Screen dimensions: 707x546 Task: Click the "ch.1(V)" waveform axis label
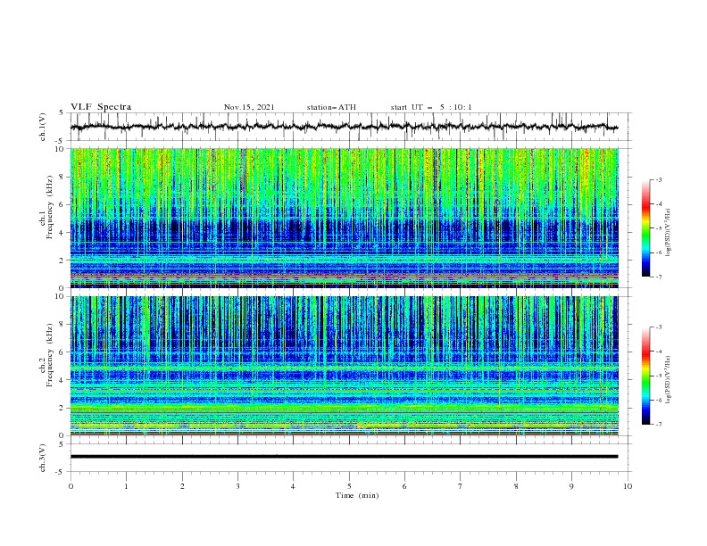(43, 127)
